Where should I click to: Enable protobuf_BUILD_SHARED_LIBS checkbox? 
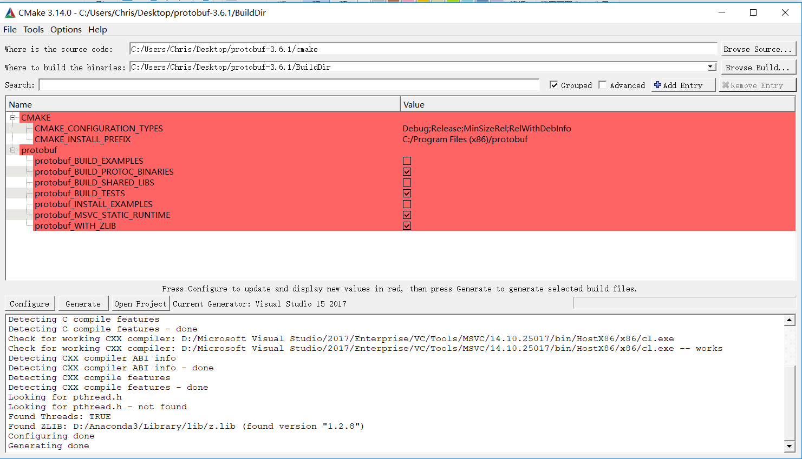coord(407,182)
